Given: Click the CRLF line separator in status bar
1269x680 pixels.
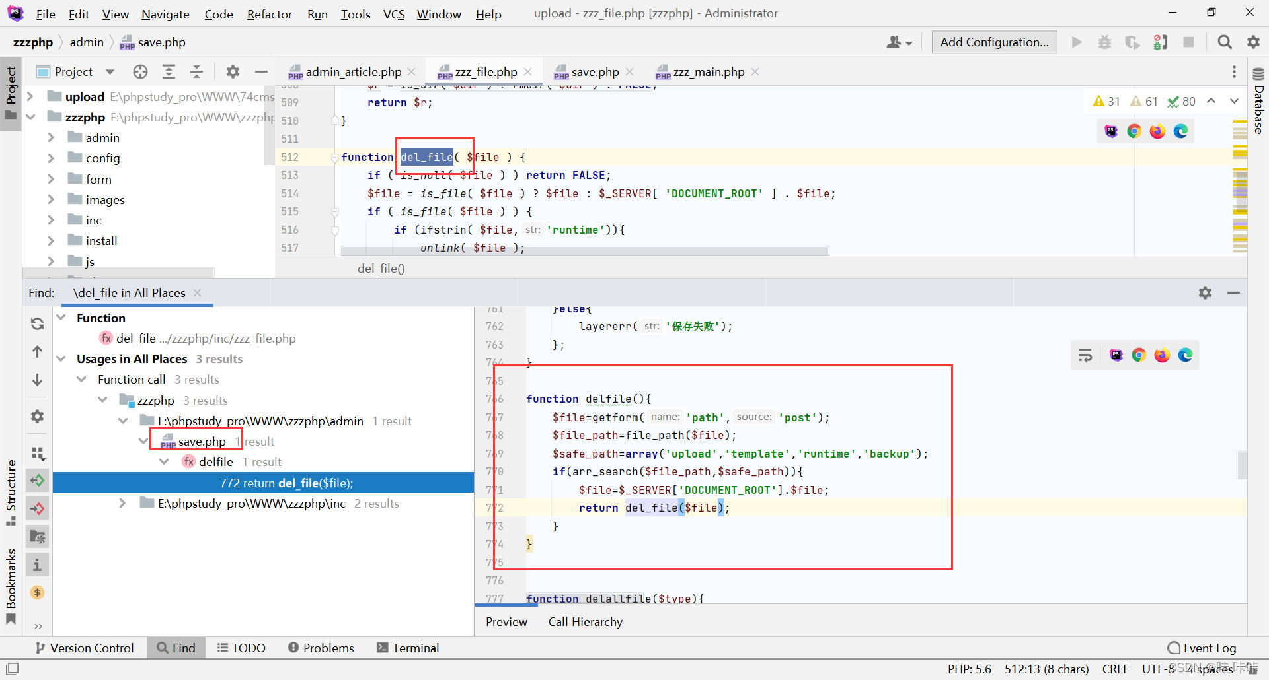Looking at the screenshot, I should click(x=1115, y=669).
